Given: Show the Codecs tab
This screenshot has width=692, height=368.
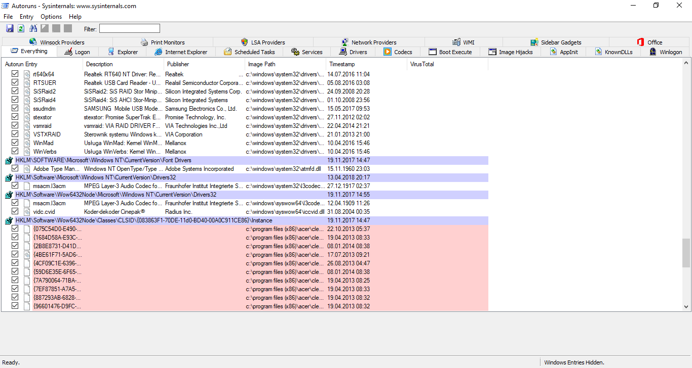Looking at the screenshot, I should 398,52.
